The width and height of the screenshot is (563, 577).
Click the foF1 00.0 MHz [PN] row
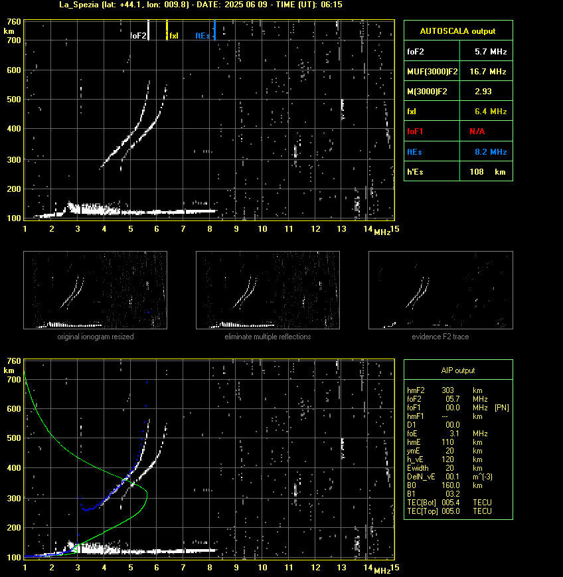458,408
